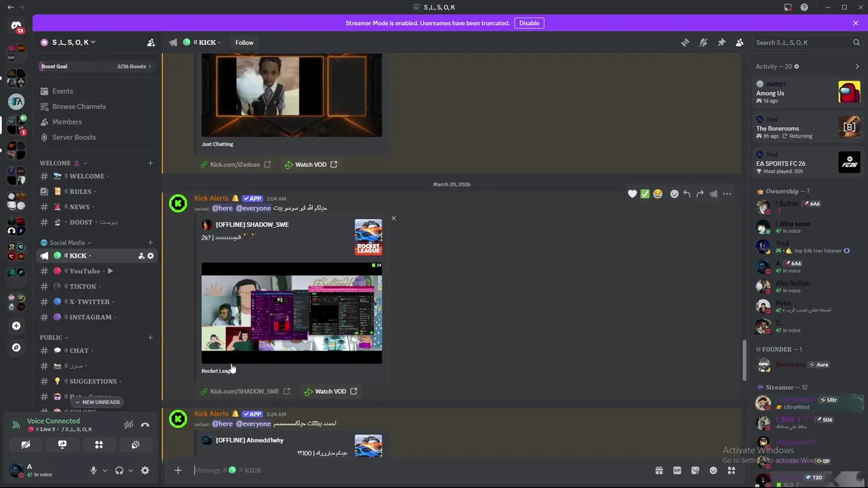This screenshot has width=868, height=488.
Task: Create invite for KICK channel icon
Action: click(141, 256)
